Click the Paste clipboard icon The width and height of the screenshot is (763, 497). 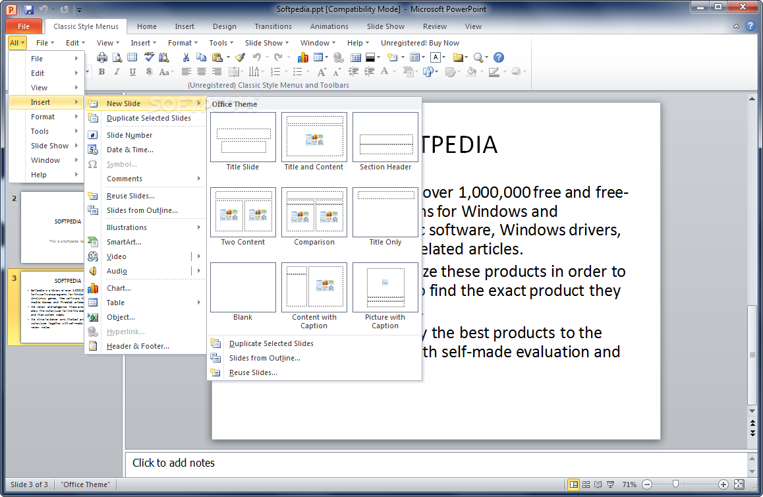coord(217,57)
